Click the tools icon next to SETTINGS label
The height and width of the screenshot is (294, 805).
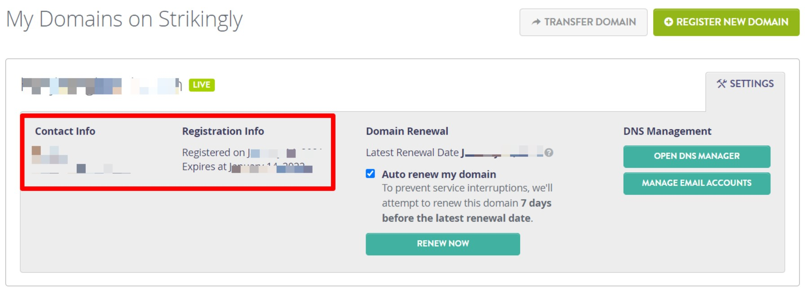click(721, 83)
